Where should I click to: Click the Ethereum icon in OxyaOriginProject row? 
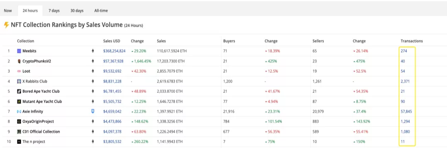[x=92, y=121]
